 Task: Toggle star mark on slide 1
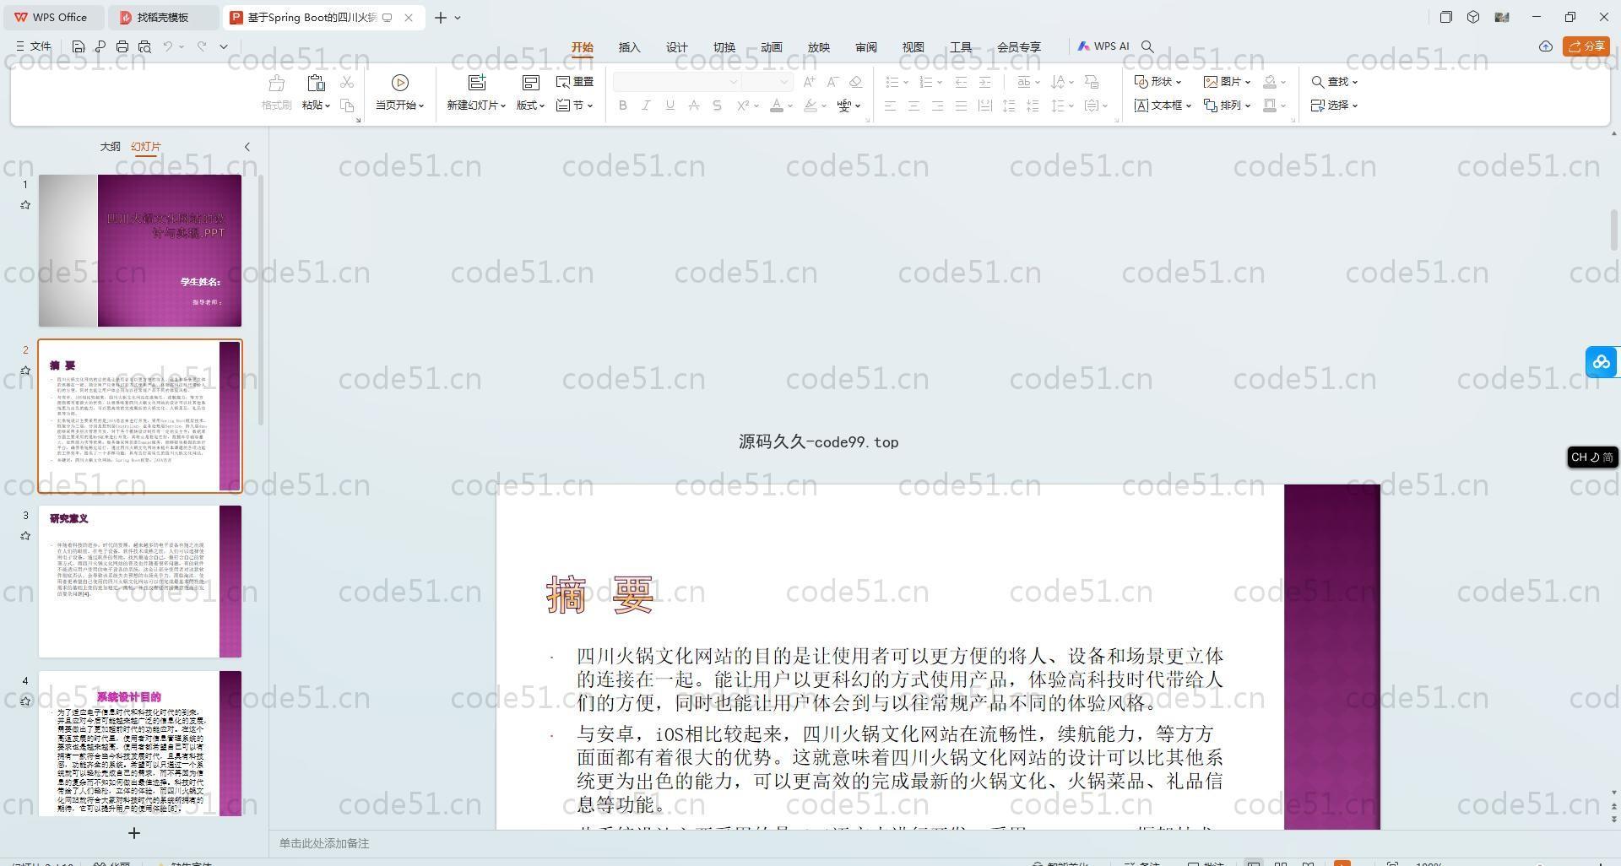click(25, 205)
